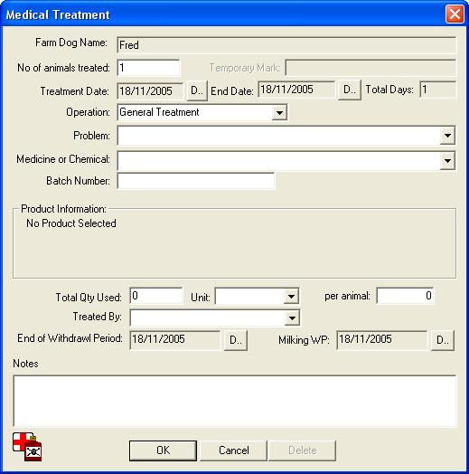Close the Medical Treatment dialog
This screenshot has width=469, height=474.
pyautogui.click(x=455, y=14)
